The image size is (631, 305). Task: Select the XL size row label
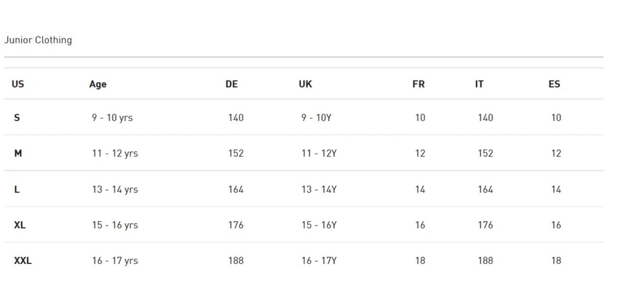click(20, 225)
